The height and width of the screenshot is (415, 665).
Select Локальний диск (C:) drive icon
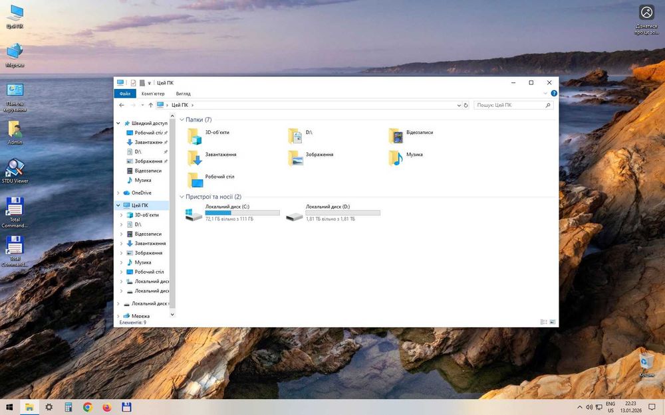[194, 214]
